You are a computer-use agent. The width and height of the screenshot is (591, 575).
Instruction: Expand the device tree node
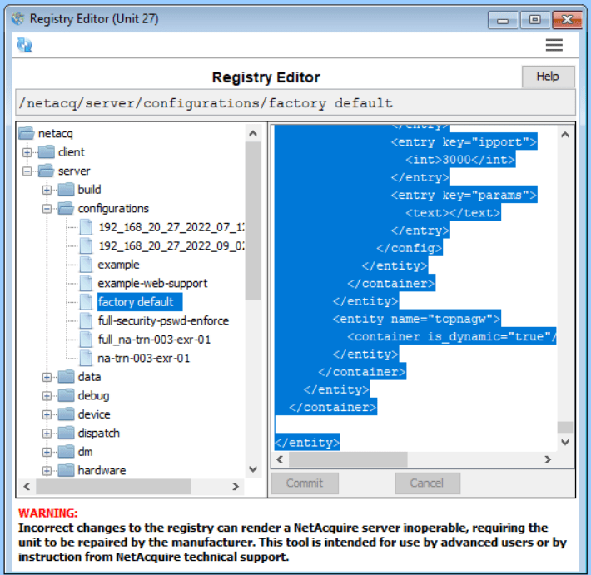click(47, 415)
